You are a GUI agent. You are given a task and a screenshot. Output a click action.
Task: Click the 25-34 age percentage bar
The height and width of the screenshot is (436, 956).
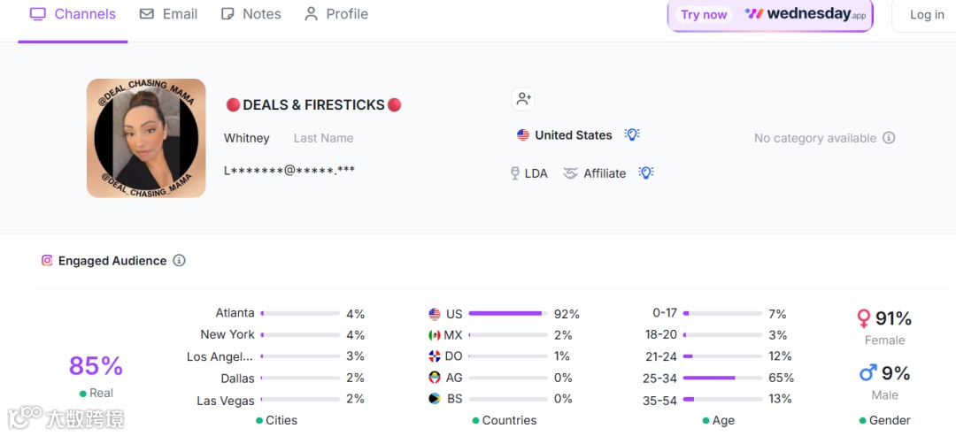(721, 378)
